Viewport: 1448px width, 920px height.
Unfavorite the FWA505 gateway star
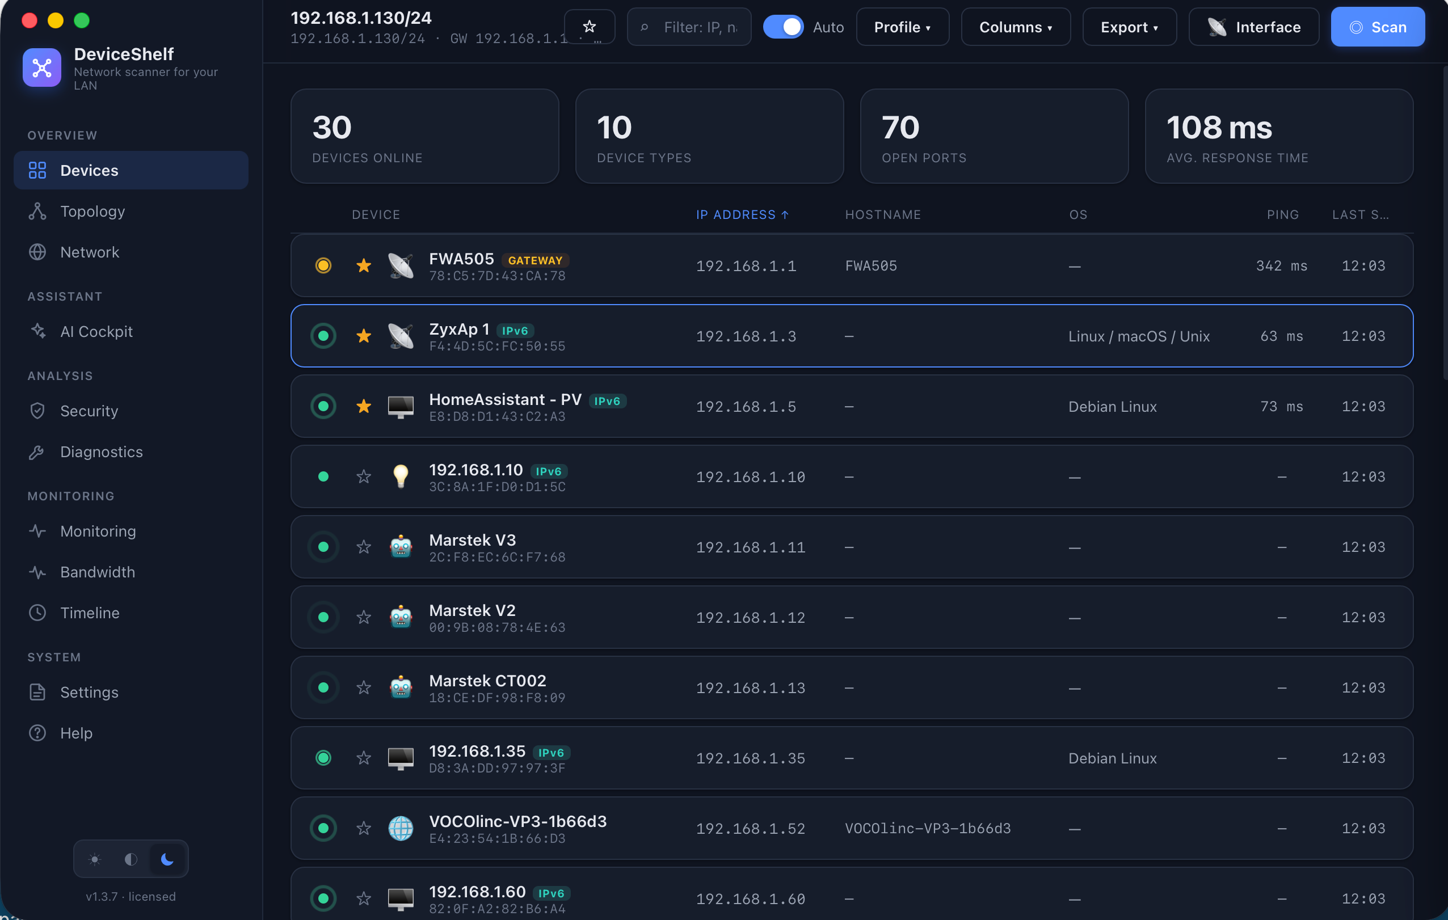click(364, 266)
